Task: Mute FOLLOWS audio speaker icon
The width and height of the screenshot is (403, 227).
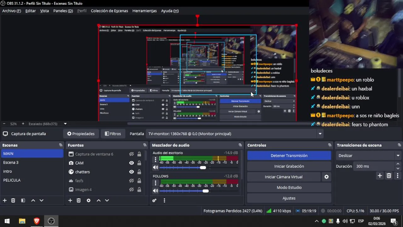Action: (x=156, y=191)
